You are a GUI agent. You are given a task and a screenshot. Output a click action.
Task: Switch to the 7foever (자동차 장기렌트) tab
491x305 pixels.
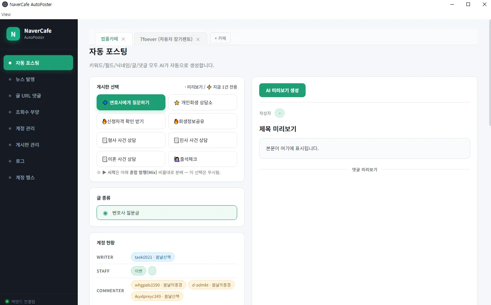coord(166,39)
